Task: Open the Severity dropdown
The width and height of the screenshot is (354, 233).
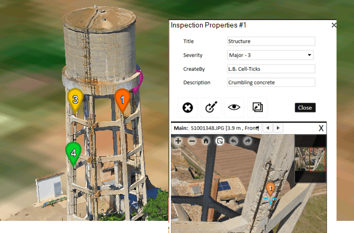Action: coord(270,55)
